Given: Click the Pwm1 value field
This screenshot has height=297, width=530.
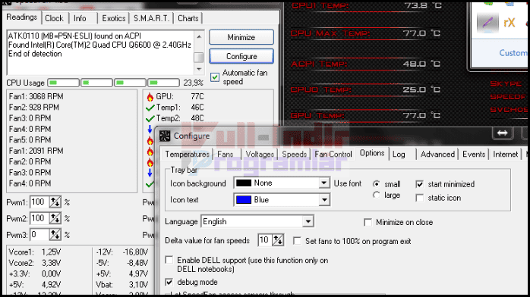Looking at the screenshot, I should 39,202.
